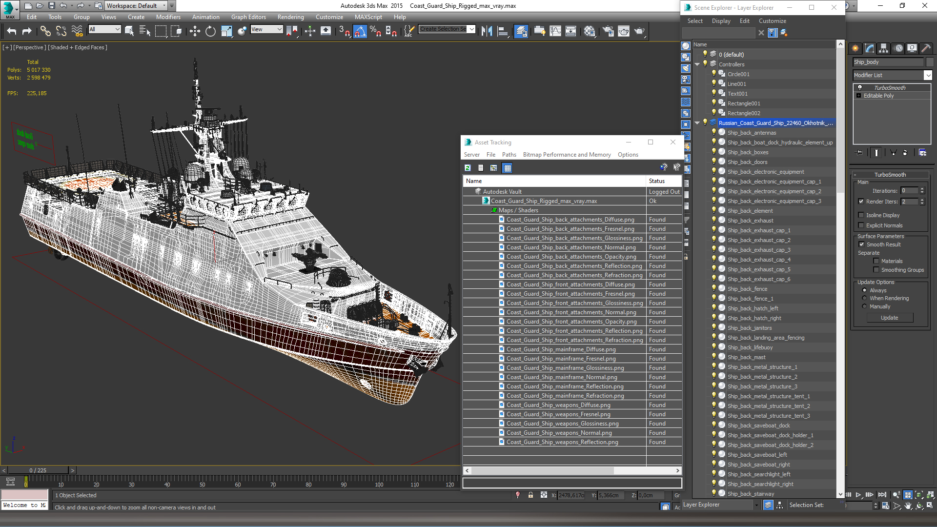Toggle the Smooth Result checkbox
Viewport: 937px width, 527px height.
pyautogui.click(x=861, y=244)
